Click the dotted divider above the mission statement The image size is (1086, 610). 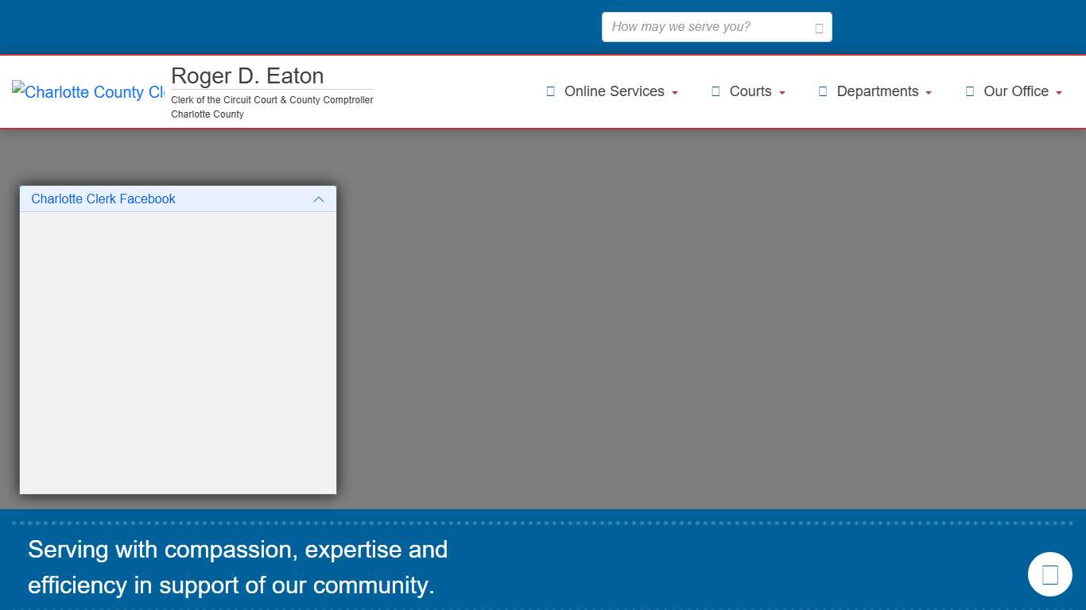tap(543, 523)
